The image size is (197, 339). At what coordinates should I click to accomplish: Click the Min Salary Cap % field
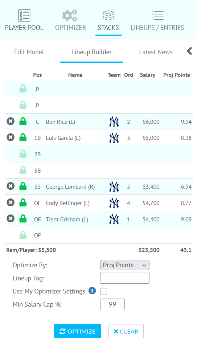[x=112, y=304]
